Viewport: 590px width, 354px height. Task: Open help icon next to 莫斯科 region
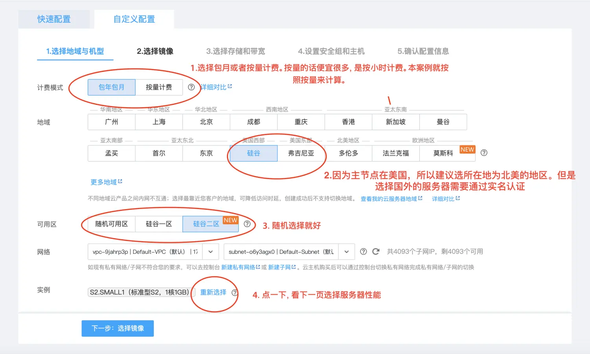pos(484,153)
